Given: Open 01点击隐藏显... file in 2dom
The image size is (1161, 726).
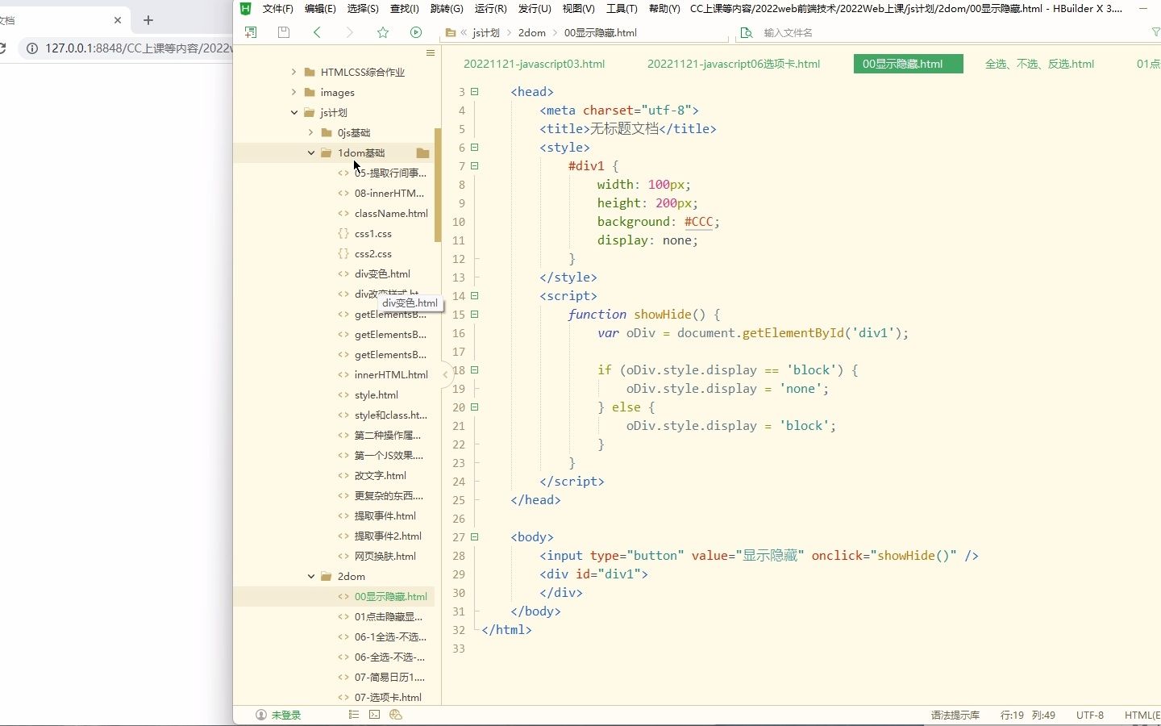Looking at the screenshot, I should click(x=389, y=616).
